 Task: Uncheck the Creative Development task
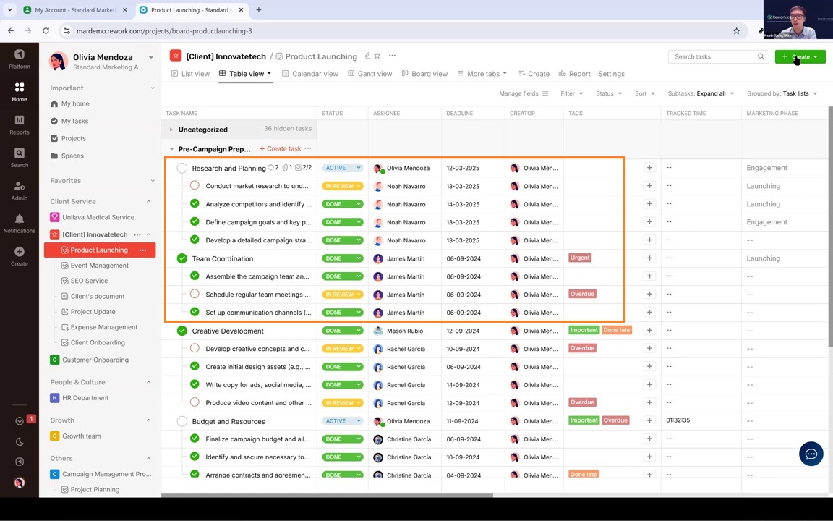pos(181,331)
